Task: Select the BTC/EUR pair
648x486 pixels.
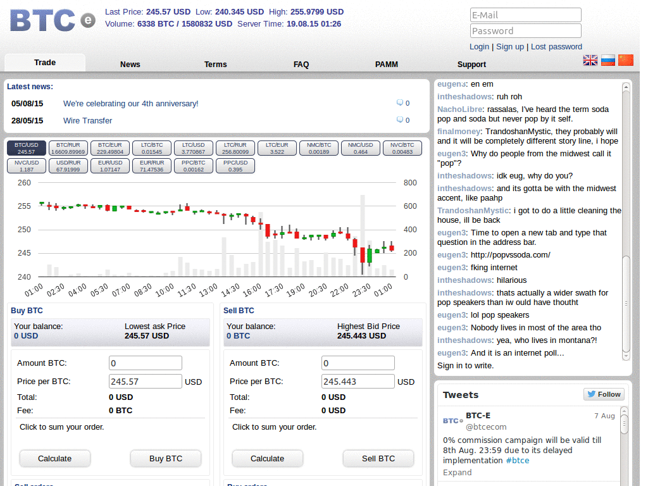Action: tap(110, 148)
